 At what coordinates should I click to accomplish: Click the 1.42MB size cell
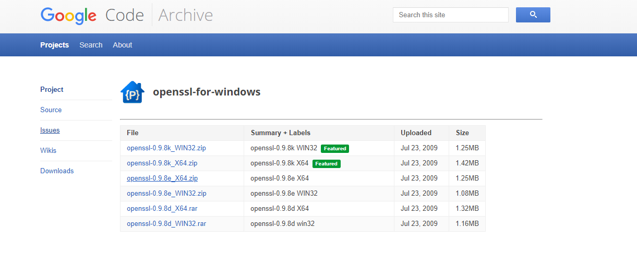tap(467, 163)
